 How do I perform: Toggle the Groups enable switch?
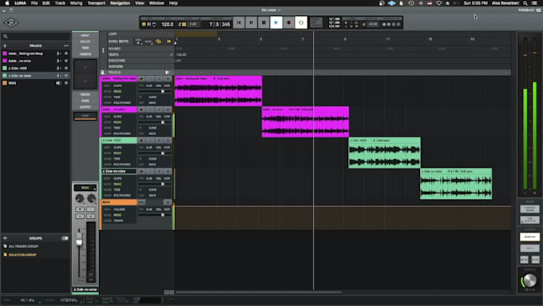coord(65,238)
